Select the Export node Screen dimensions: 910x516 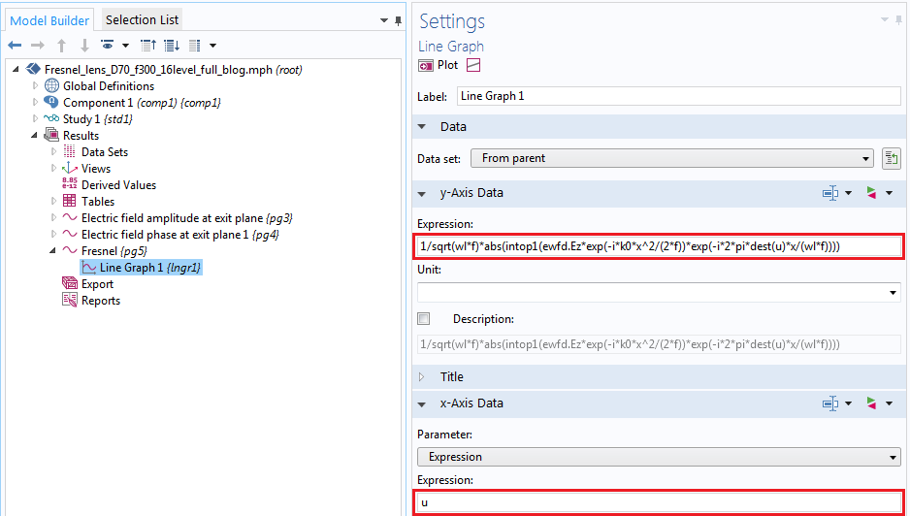click(97, 284)
